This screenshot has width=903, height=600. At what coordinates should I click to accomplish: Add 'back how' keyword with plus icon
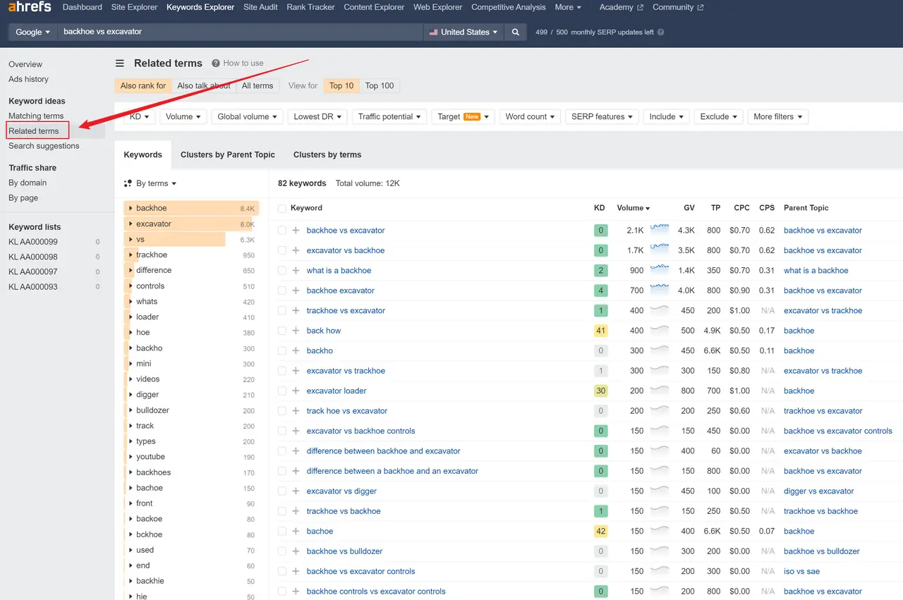click(296, 331)
